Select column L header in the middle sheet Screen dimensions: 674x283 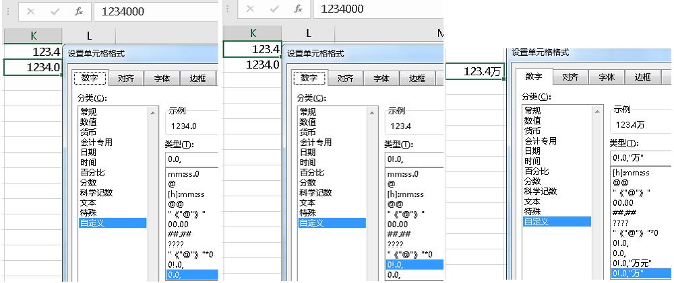[x=308, y=33]
